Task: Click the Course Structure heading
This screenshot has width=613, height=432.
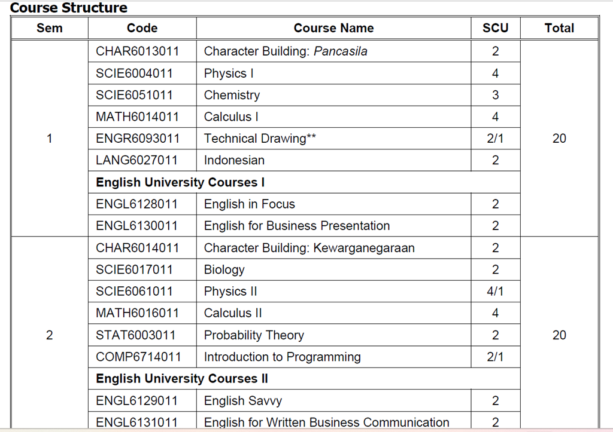Action: tap(68, 7)
